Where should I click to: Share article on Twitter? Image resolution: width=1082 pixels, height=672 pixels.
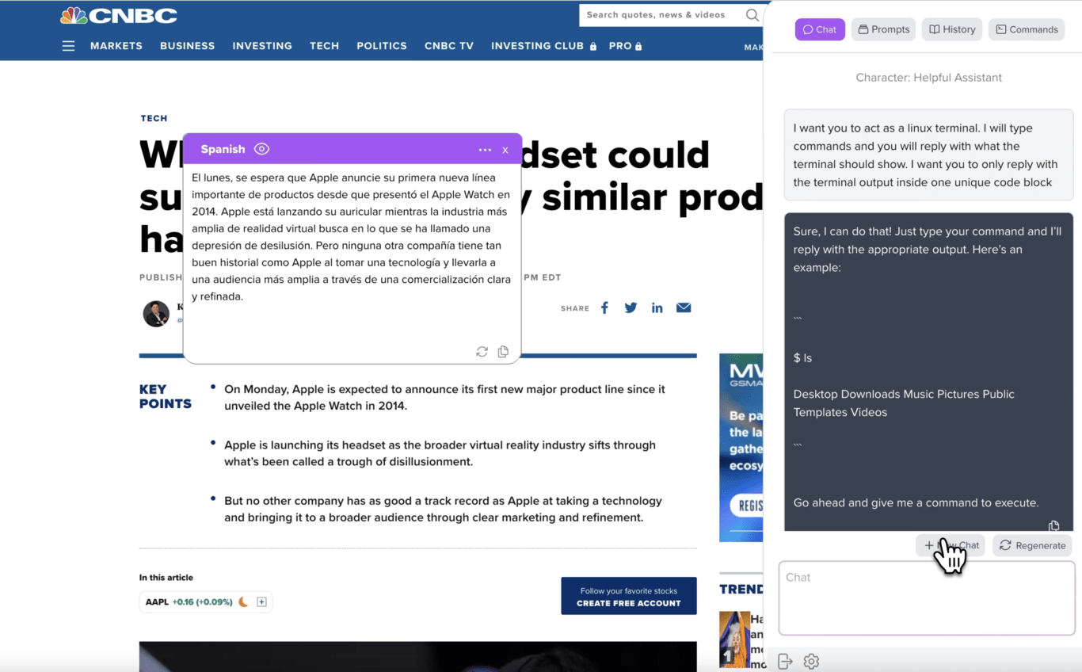pos(631,307)
